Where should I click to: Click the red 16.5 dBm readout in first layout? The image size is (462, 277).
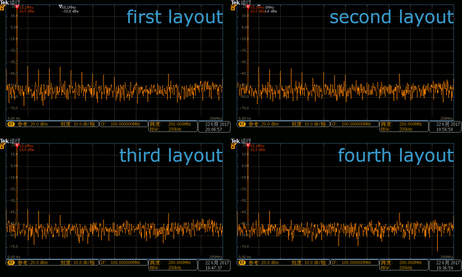(27, 11)
